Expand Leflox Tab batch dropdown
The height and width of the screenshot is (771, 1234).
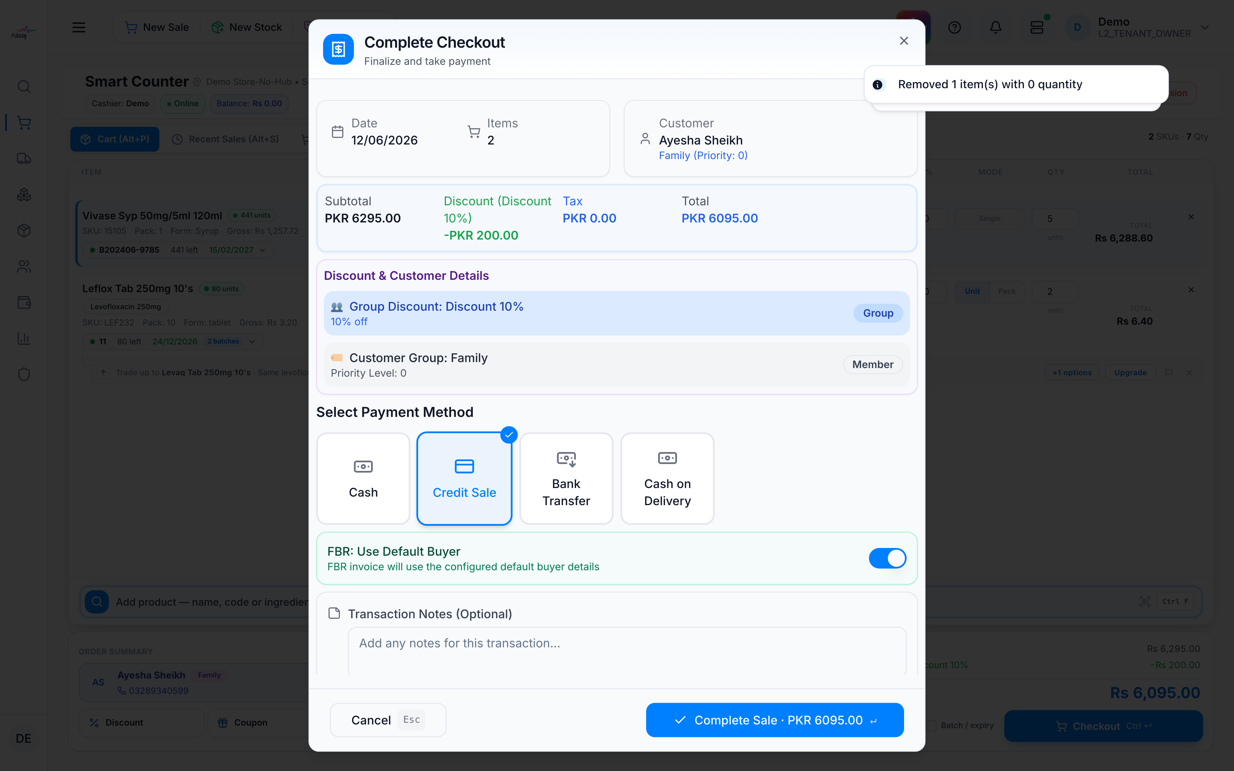tap(172, 342)
